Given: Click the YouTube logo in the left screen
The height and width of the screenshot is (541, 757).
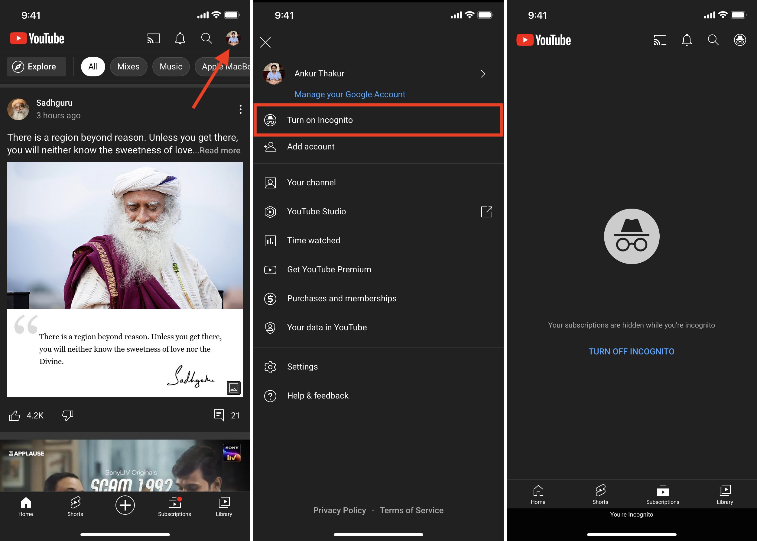Looking at the screenshot, I should point(37,39).
